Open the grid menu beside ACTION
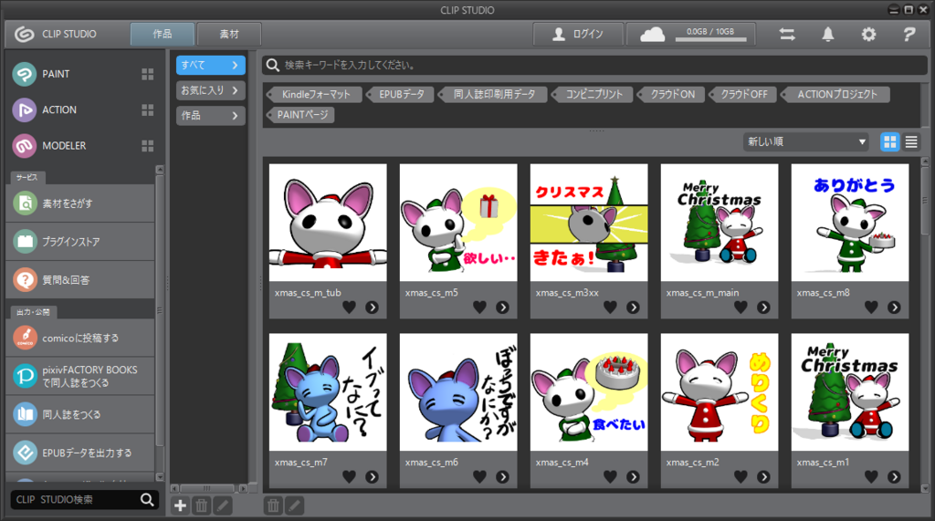This screenshot has width=935, height=521. click(x=147, y=109)
